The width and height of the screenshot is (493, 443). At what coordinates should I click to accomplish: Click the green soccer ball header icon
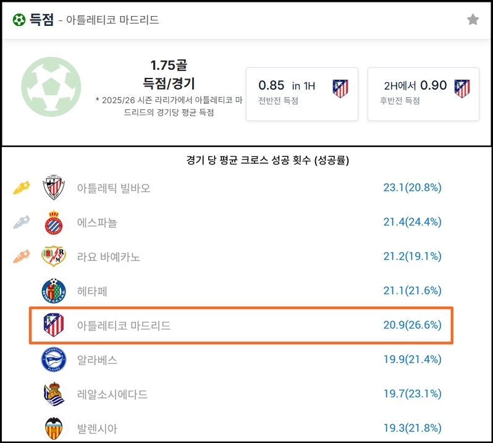(x=19, y=20)
